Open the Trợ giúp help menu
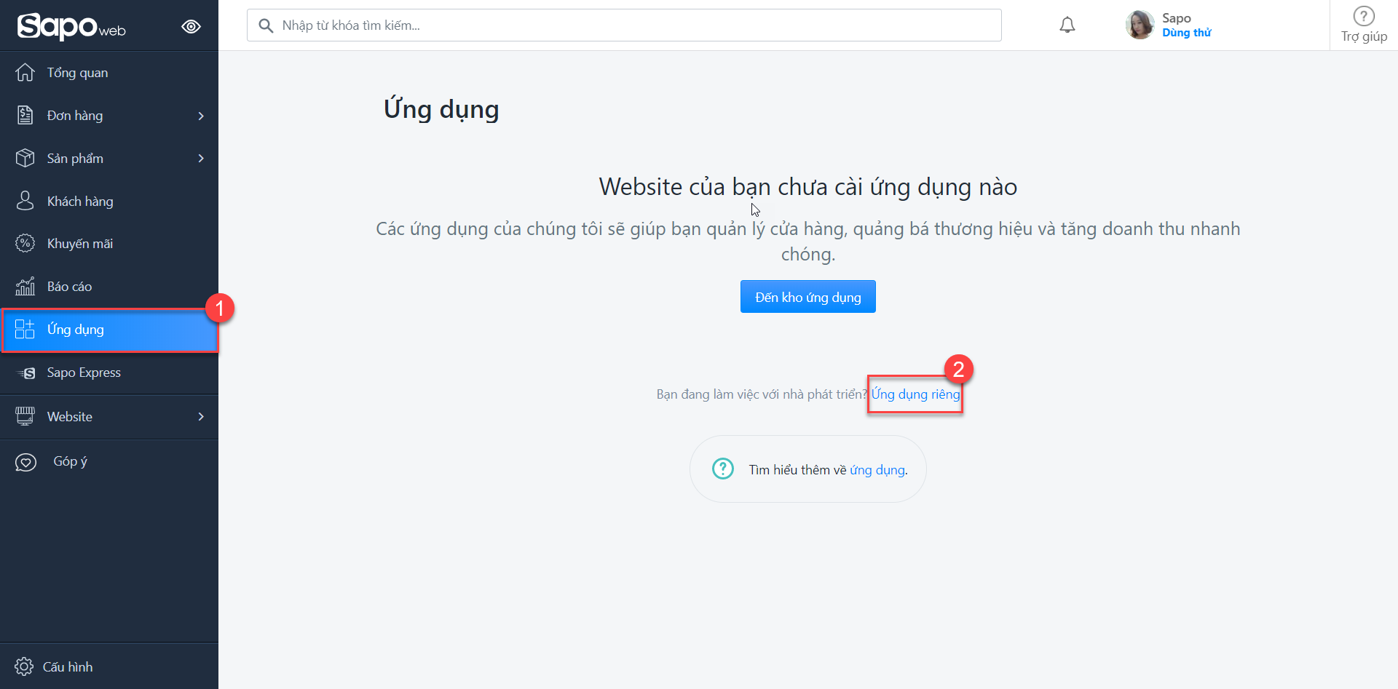This screenshot has width=1398, height=689. (1363, 25)
